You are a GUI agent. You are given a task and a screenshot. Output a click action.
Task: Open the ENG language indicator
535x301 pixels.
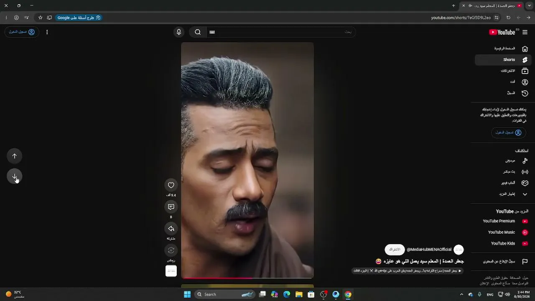490,294
